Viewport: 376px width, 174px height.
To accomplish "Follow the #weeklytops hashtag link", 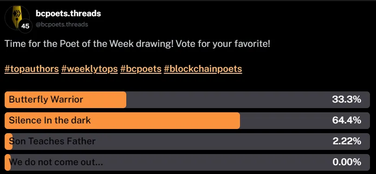I will point(90,69).
